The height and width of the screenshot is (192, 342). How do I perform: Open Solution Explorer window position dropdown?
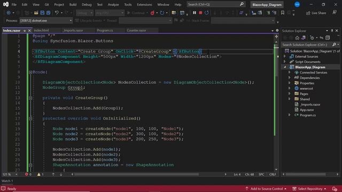click(x=327, y=31)
